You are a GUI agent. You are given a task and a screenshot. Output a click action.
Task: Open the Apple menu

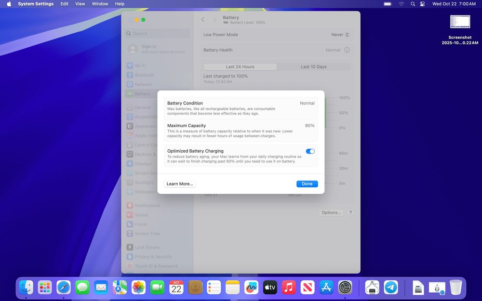(9, 4)
